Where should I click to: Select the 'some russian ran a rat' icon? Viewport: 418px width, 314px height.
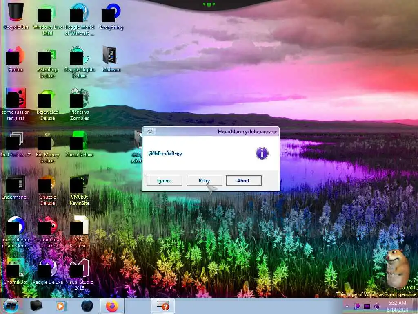coord(16,104)
